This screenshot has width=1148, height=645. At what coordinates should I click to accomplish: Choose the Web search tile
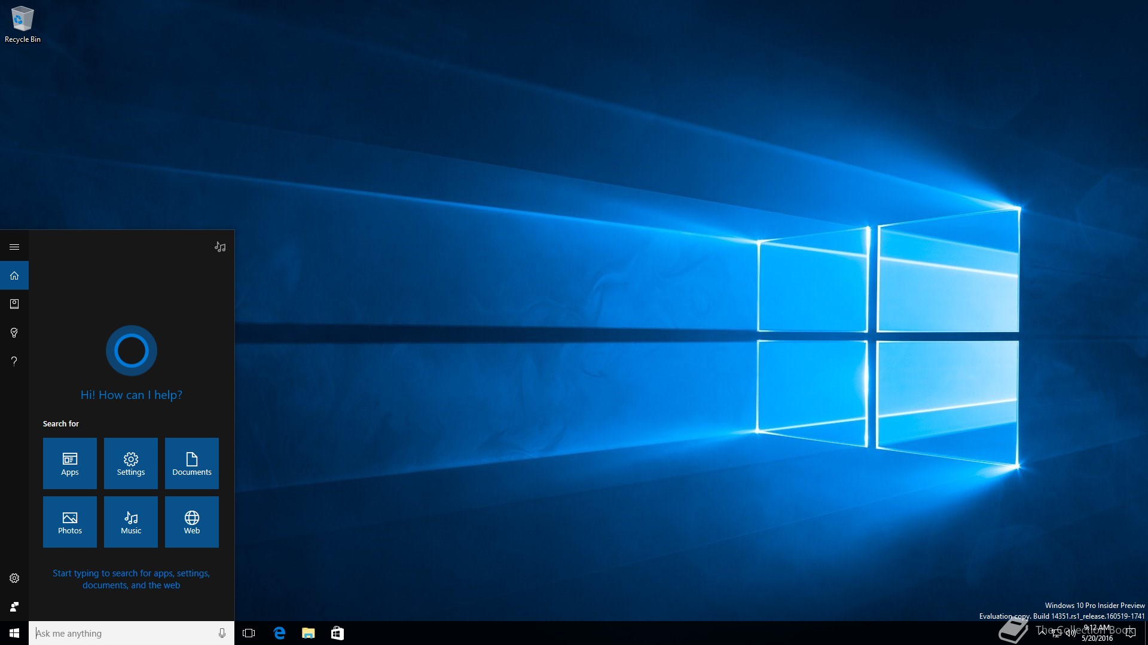click(x=192, y=522)
